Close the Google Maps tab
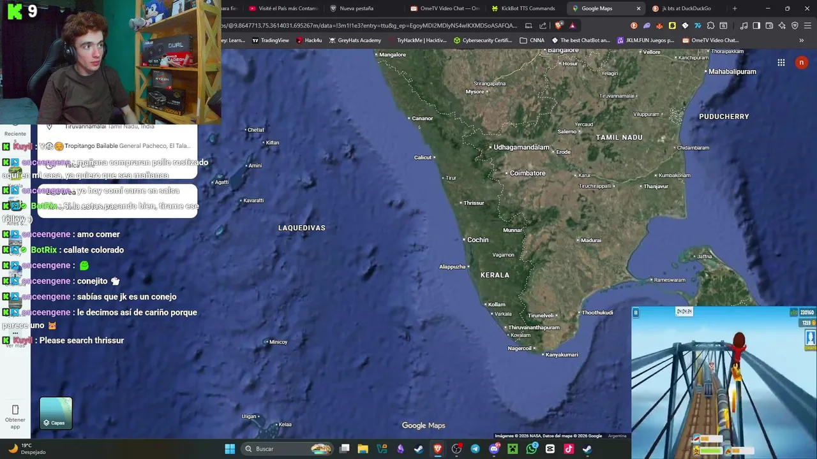817x459 pixels. [x=638, y=8]
